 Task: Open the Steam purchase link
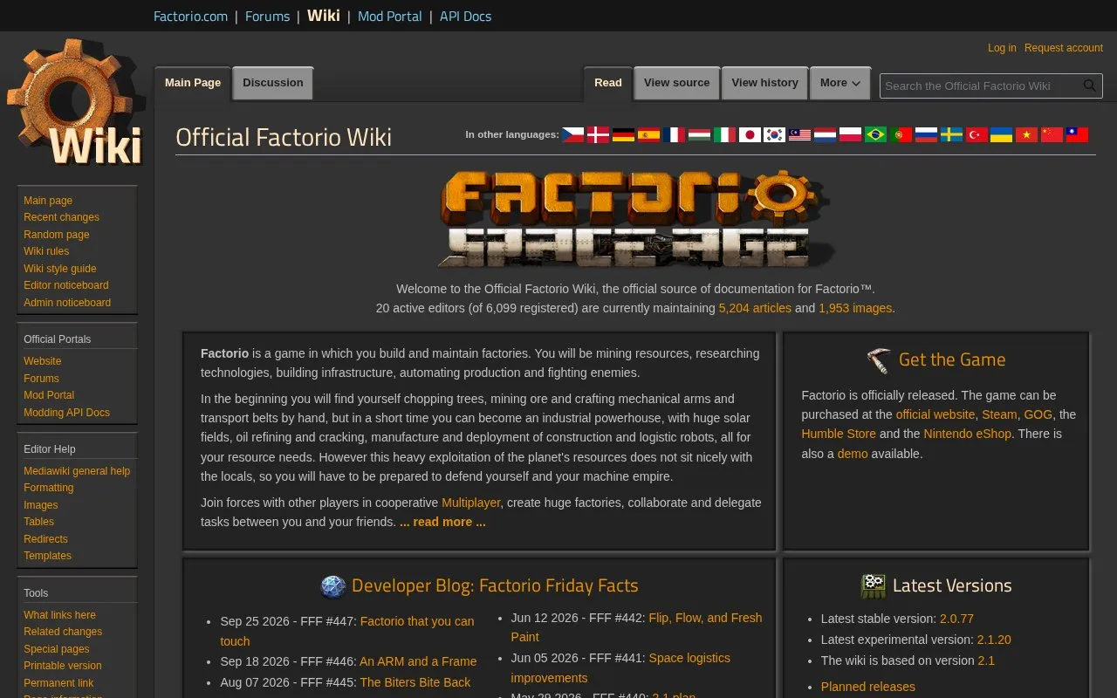click(999, 414)
